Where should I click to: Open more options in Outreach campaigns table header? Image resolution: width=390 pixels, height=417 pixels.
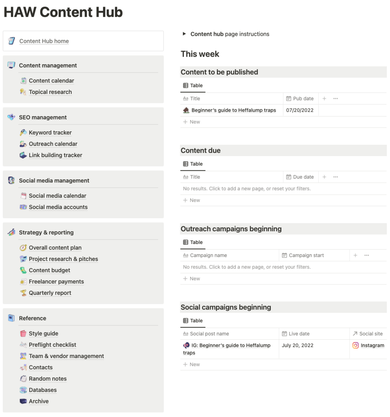367,255
